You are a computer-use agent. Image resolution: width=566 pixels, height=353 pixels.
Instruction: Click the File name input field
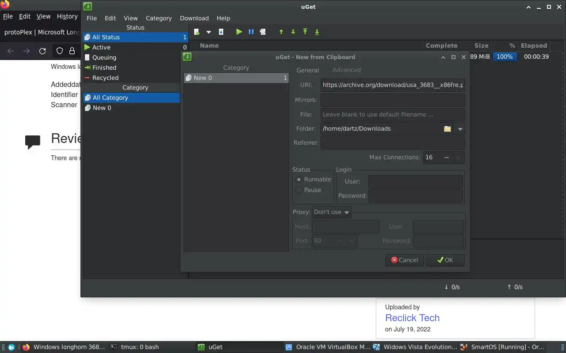(393, 114)
